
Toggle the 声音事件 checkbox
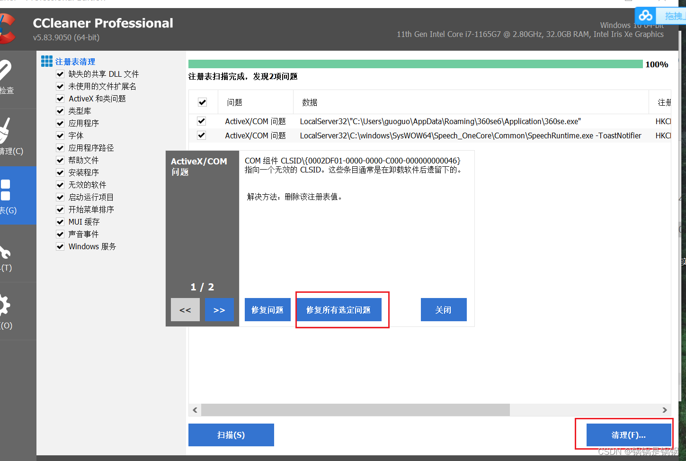(x=60, y=234)
